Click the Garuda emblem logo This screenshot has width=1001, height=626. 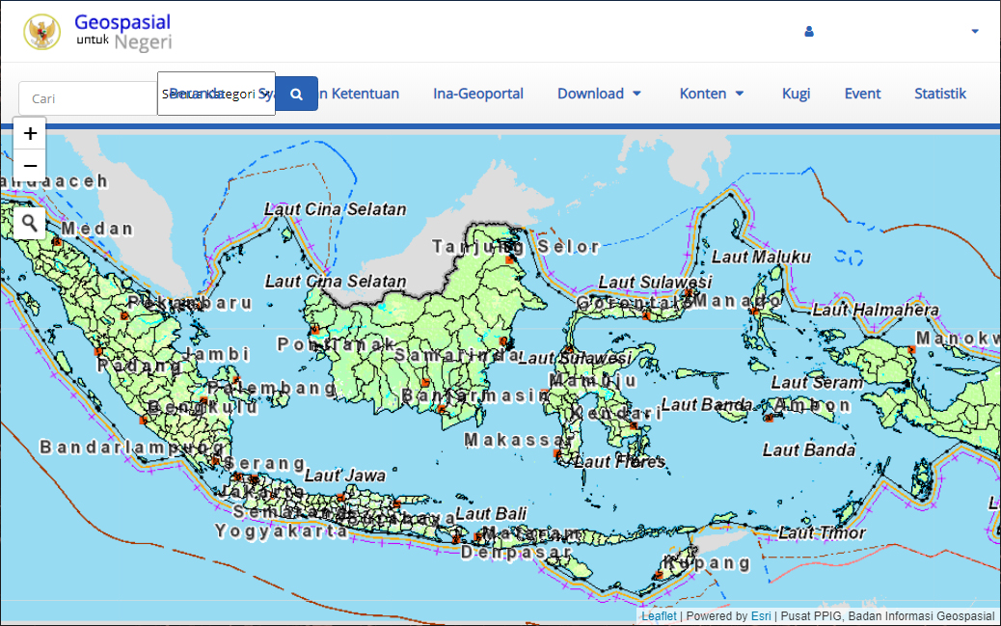[42, 32]
